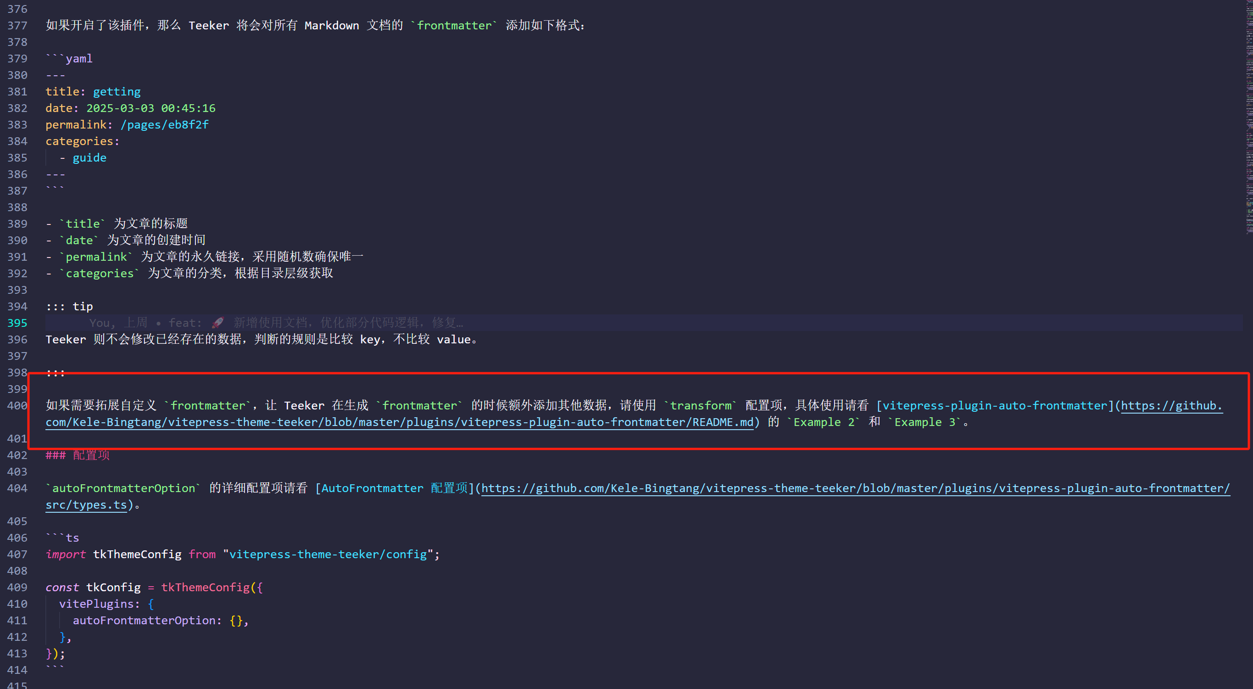Click line number 395 in gutter
Image resolution: width=1253 pixels, height=689 pixels.
tap(17, 323)
